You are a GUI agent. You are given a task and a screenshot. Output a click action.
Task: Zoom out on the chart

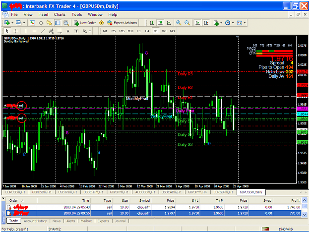pyautogui.click(x=187, y=23)
